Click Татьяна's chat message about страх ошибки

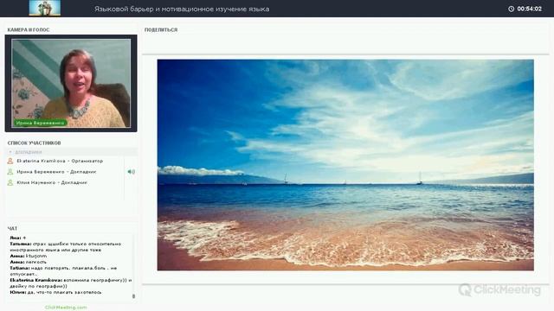pos(66,247)
